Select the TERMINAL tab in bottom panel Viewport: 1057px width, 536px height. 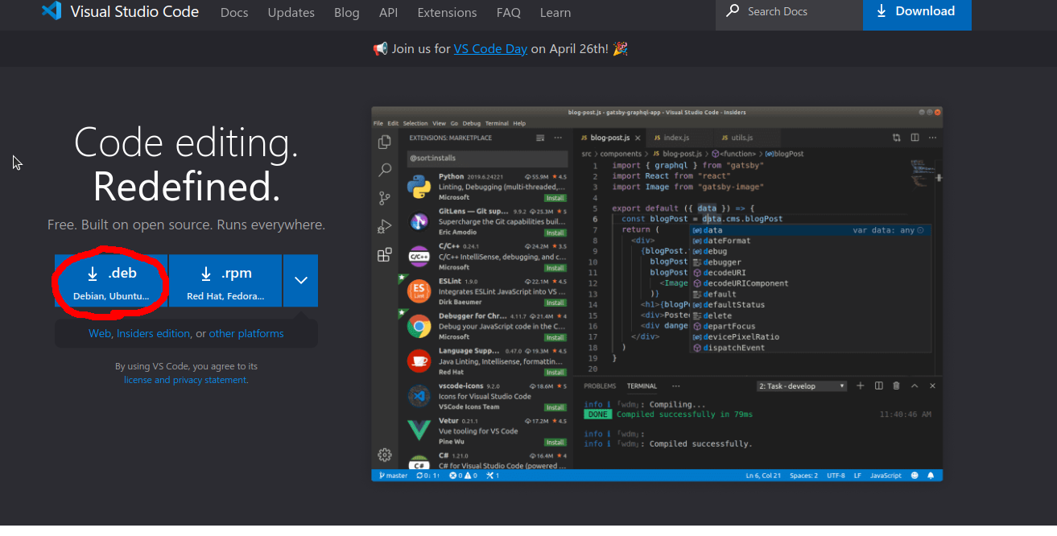coord(642,386)
